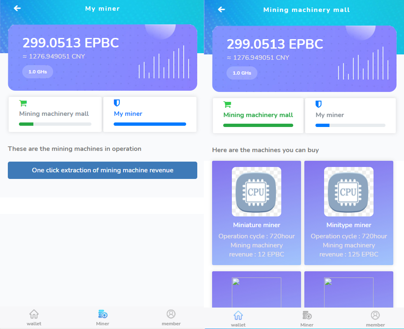
Task: Select Miniature miner with 12 EPBC revenue
Action: (x=257, y=225)
